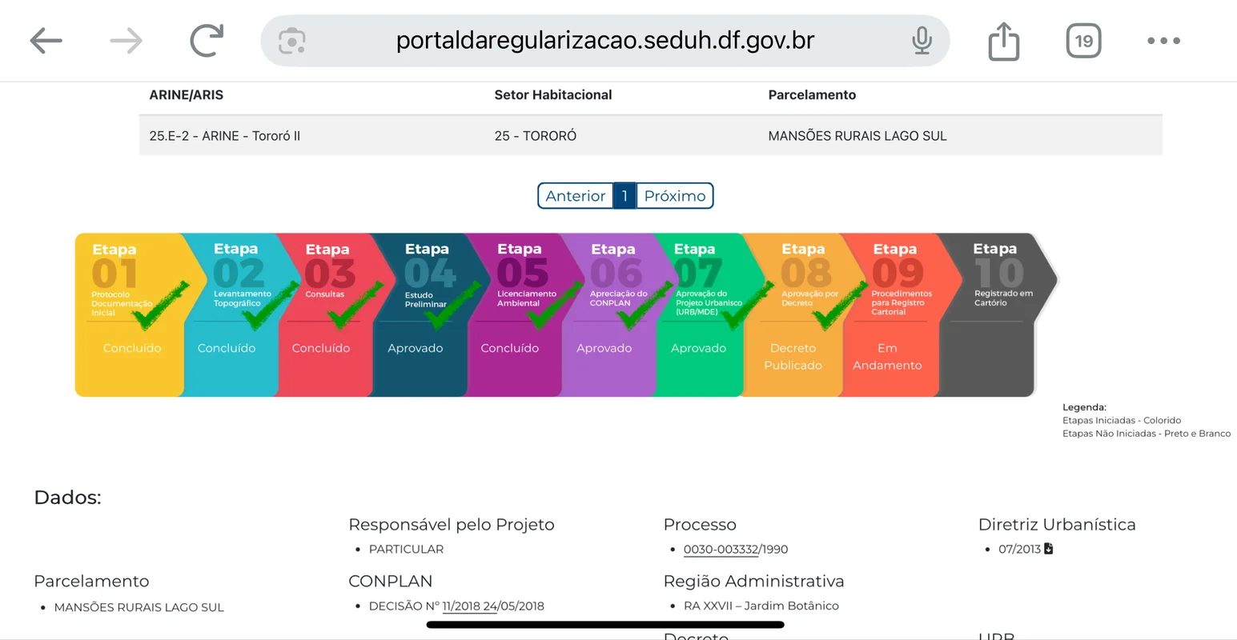This screenshot has width=1237, height=640.
Task: Click the CONPLAN heading in Dados
Action: pyautogui.click(x=391, y=582)
